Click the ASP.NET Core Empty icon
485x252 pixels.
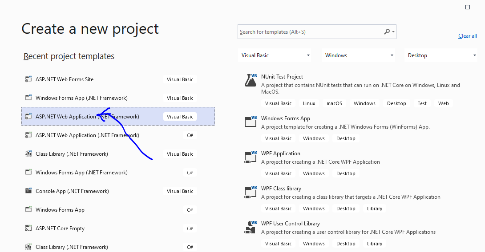pos(28,228)
